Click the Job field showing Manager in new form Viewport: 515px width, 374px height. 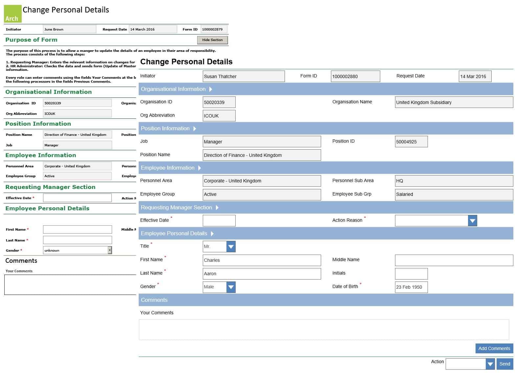pos(262,142)
